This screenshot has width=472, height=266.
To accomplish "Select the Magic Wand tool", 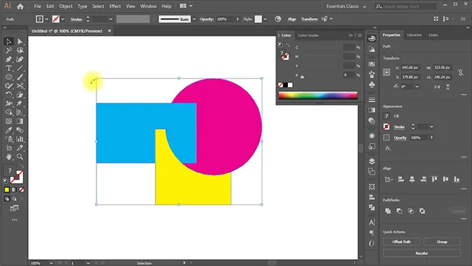I will click(9, 51).
